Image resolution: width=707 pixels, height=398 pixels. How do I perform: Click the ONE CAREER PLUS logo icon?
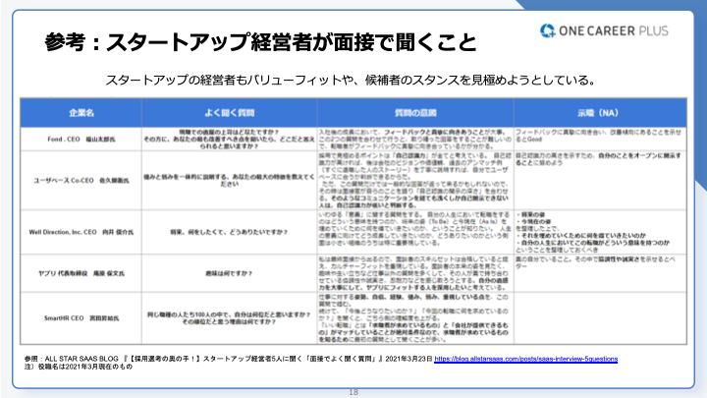point(547,30)
